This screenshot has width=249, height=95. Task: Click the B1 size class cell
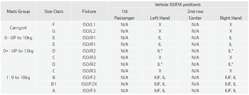pos(54,84)
